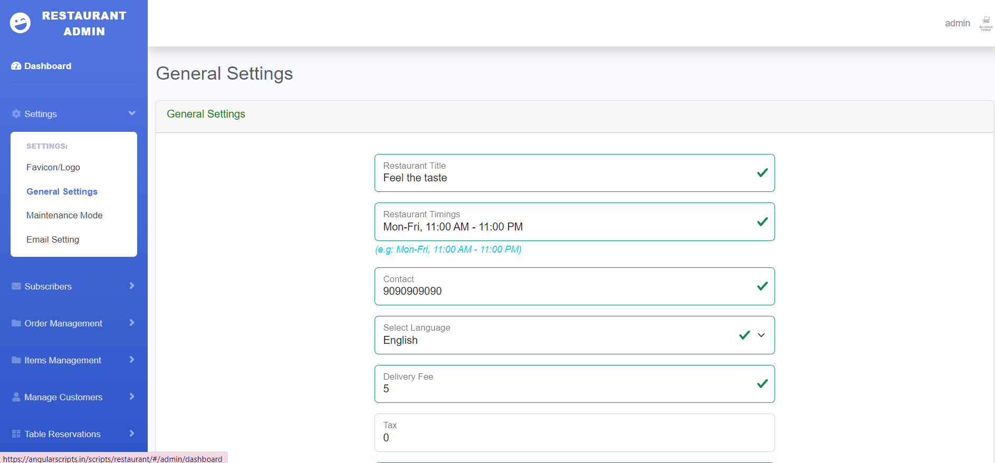The height and width of the screenshot is (463, 995).
Task: Expand the Manage Customers submenu arrow
Action: [132, 397]
